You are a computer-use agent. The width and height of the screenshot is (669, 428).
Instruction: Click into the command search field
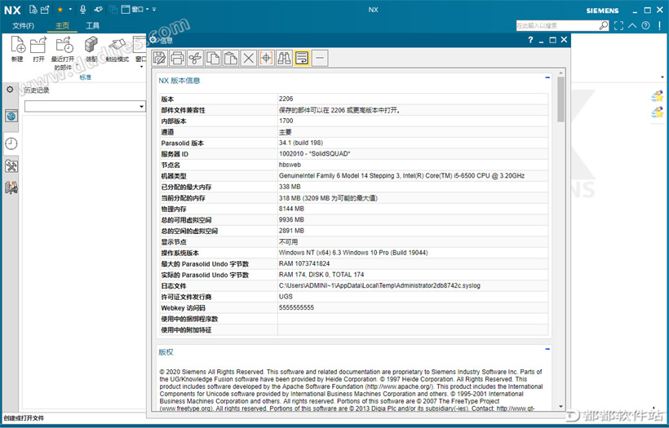(x=556, y=25)
